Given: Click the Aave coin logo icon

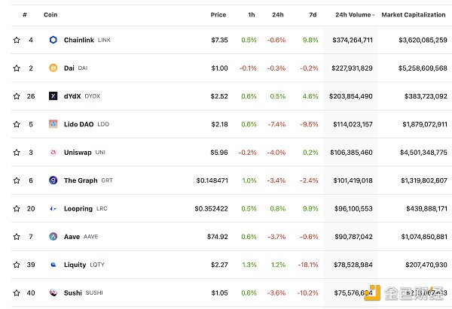Looking at the screenshot, I should (x=53, y=236).
